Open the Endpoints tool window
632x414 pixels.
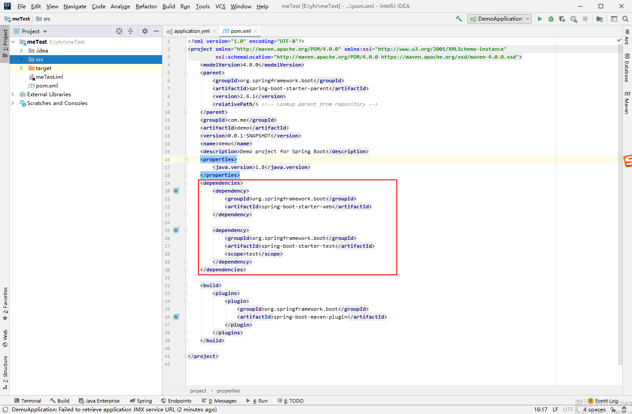click(176, 401)
